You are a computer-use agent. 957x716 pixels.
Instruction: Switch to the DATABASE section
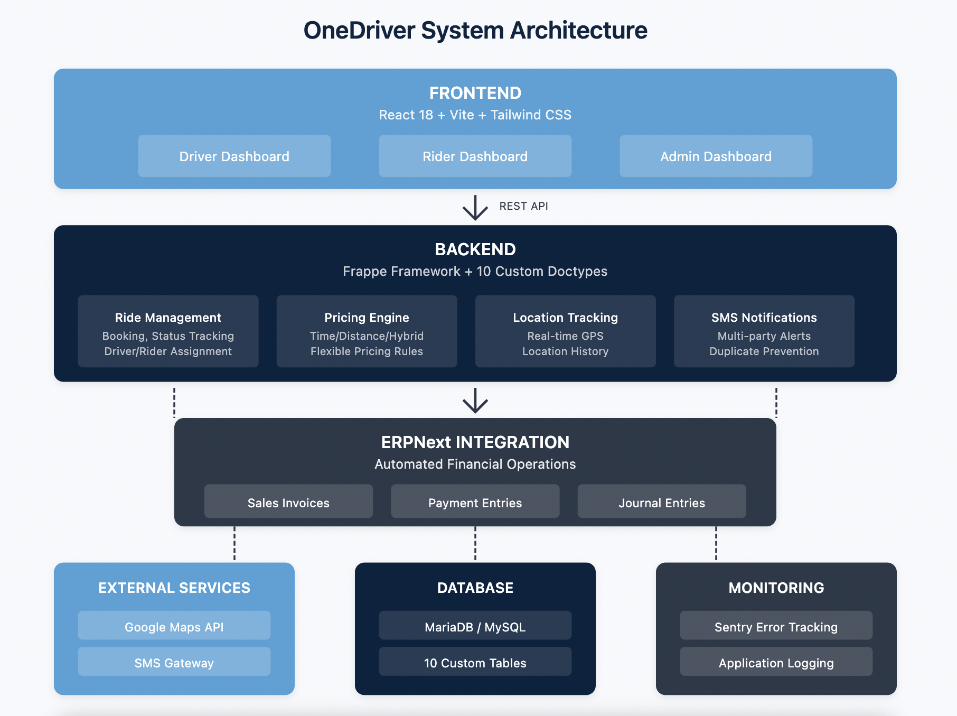475,588
